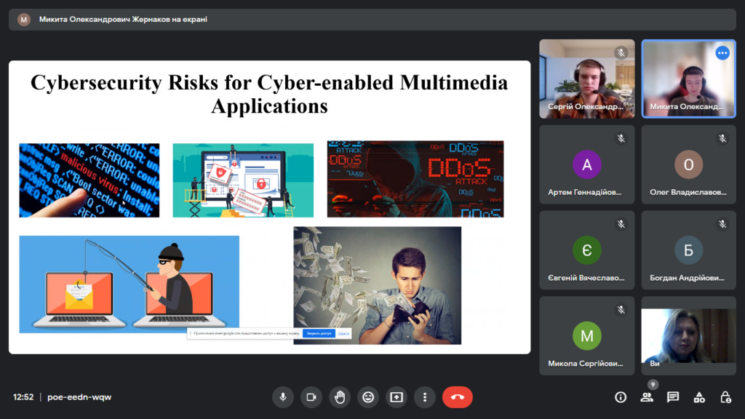Select Артем Геннадійович's participant tile
The width and height of the screenshot is (745, 419).
[x=586, y=164]
